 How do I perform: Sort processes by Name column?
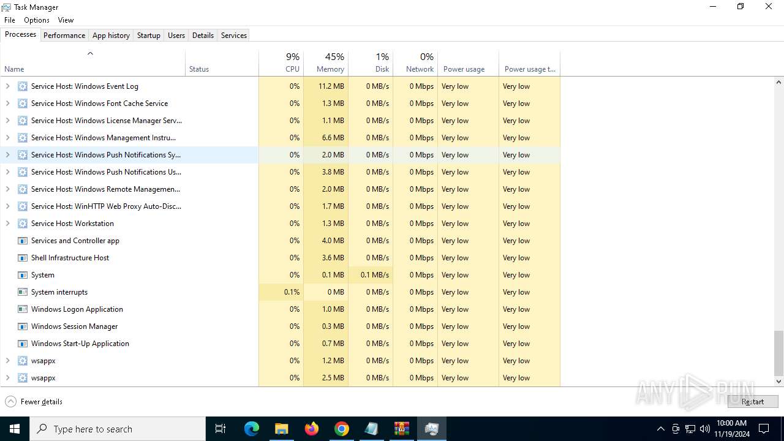92,62
